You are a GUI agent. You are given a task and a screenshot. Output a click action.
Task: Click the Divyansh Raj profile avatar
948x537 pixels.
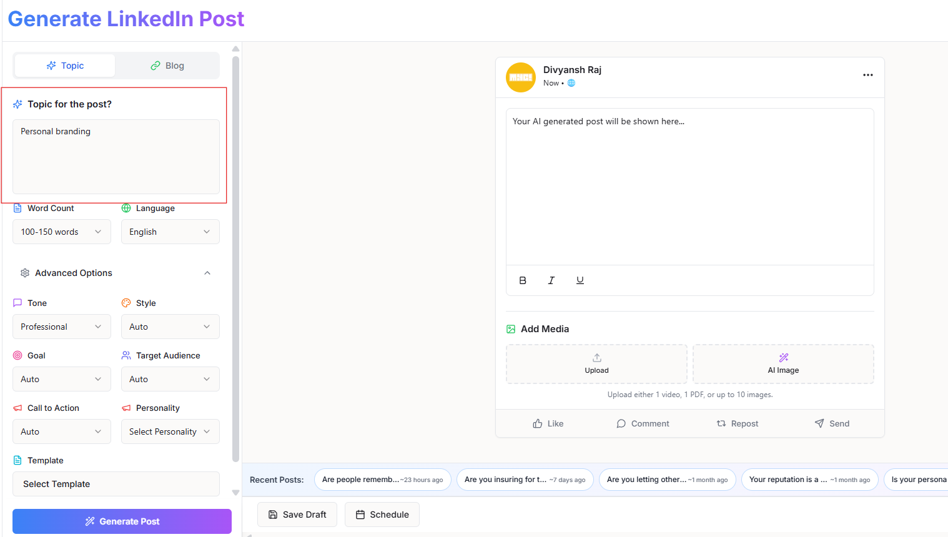[x=521, y=77]
